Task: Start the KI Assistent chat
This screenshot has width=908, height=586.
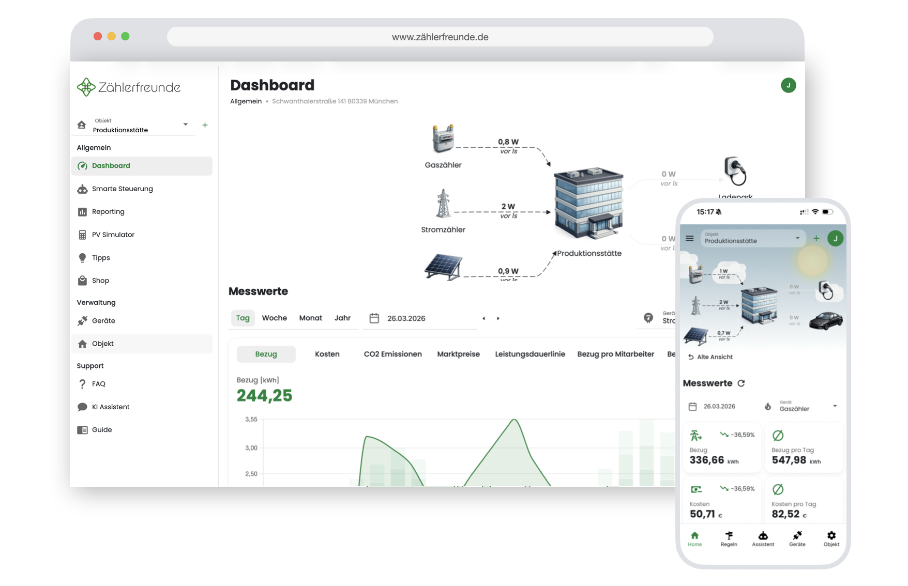Action: point(111,407)
